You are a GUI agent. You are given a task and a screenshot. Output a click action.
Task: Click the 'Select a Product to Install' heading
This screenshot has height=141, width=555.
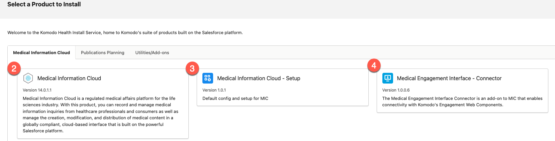point(44,4)
